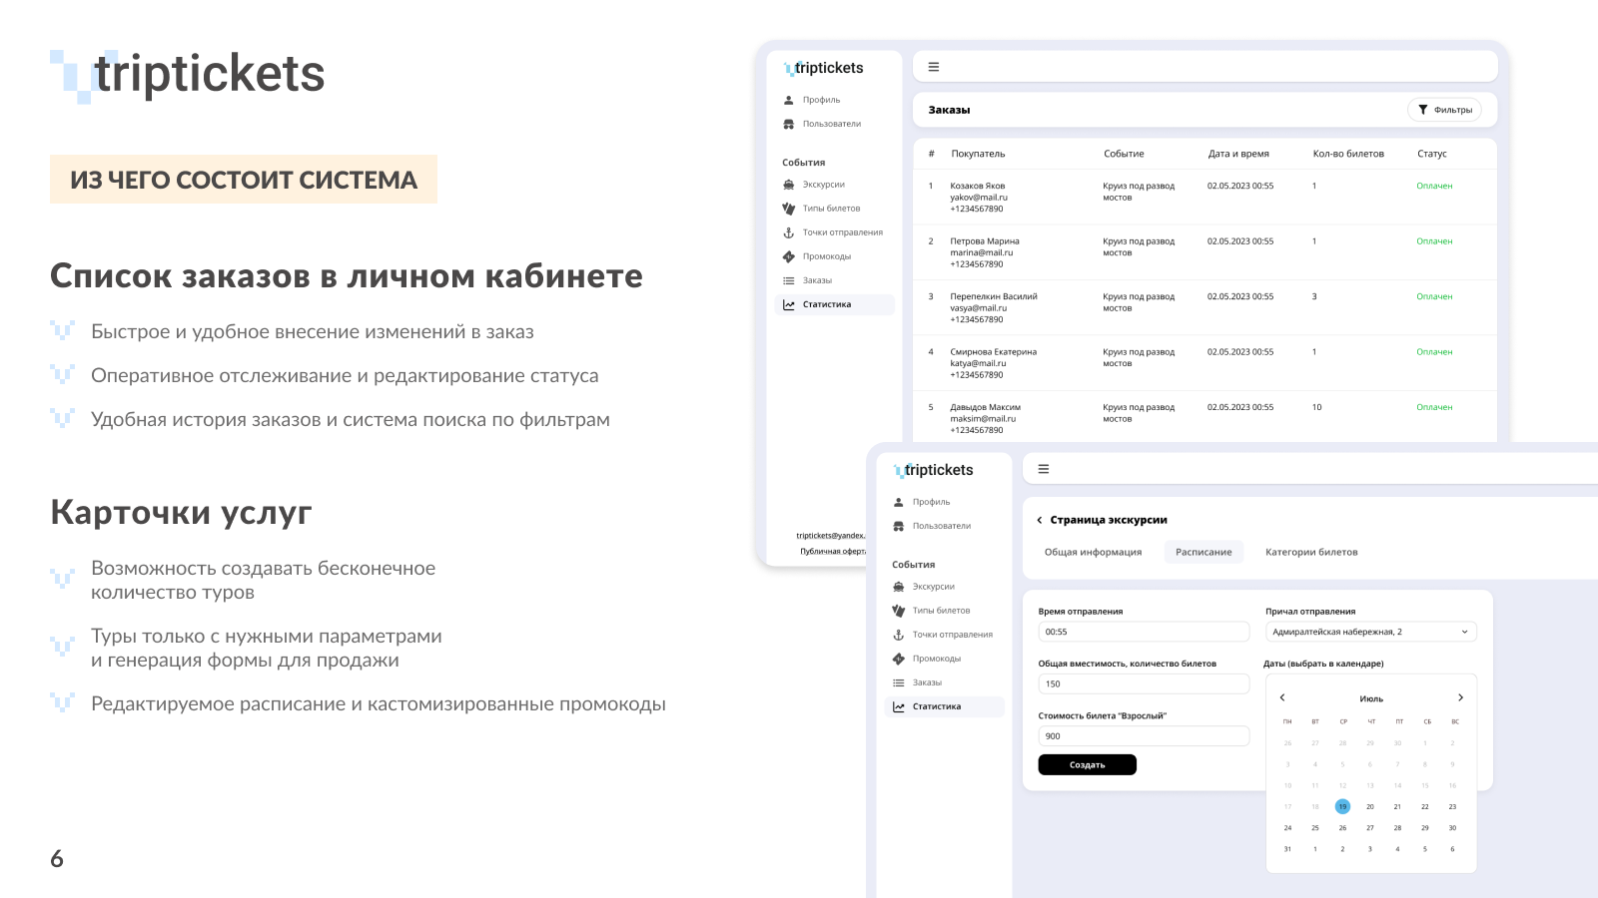1598x898 pixels.
Task: Select Ticket types in the upper sidebar
Action: click(x=830, y=209)
